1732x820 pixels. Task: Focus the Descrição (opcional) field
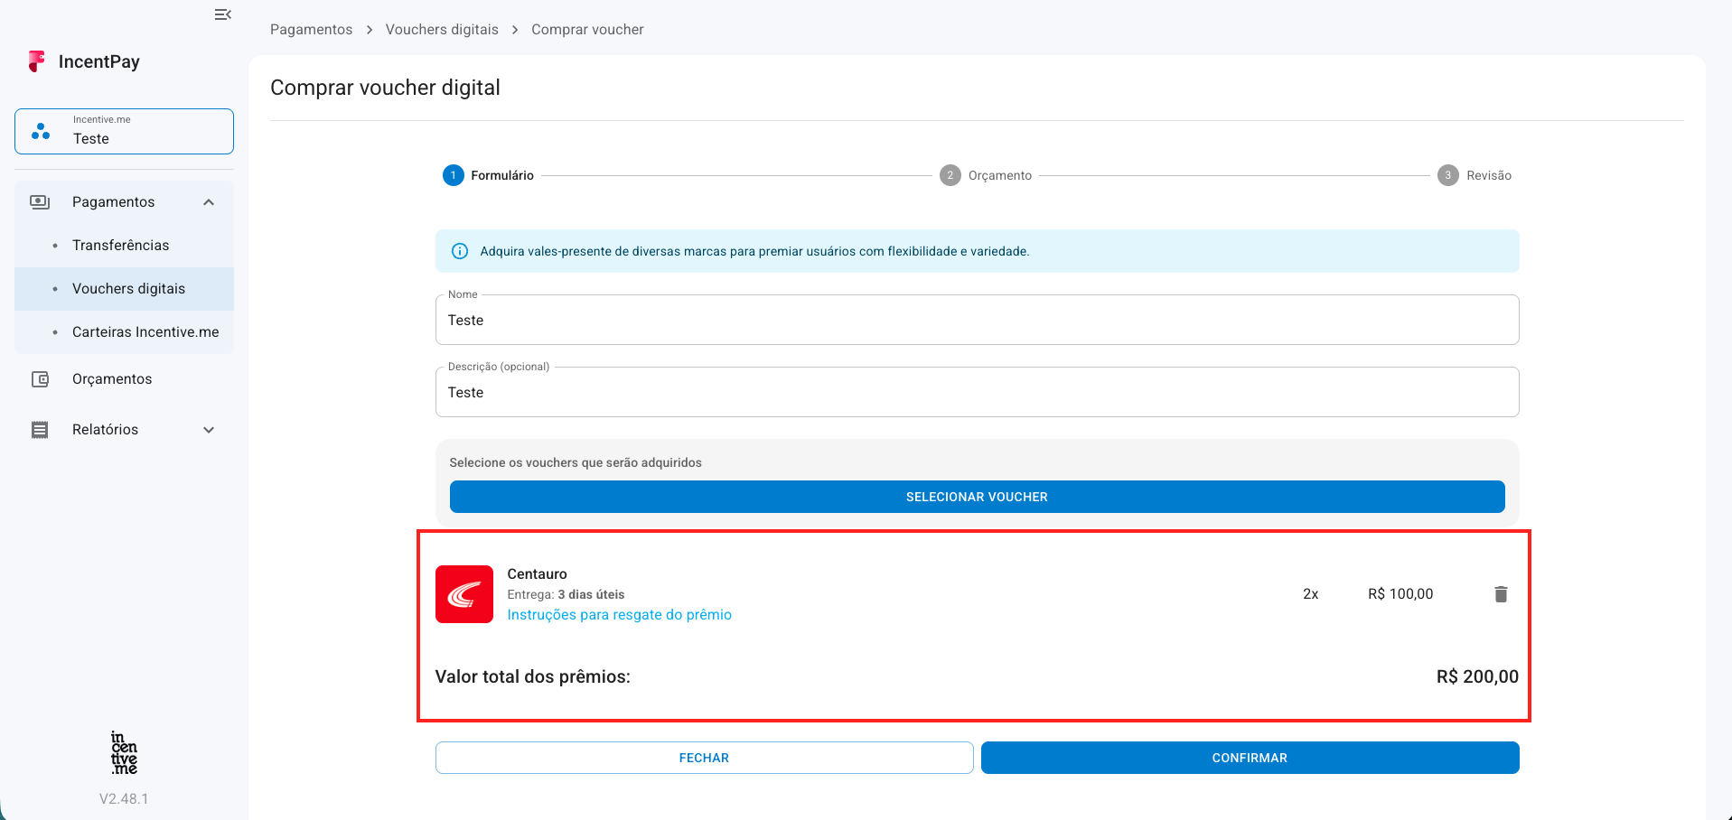(977, 392)
